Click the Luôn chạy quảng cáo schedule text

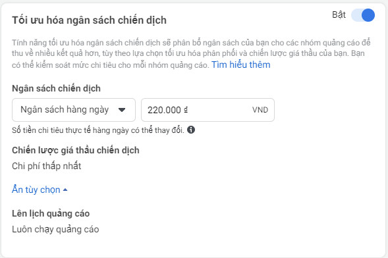tap(55, 229)
